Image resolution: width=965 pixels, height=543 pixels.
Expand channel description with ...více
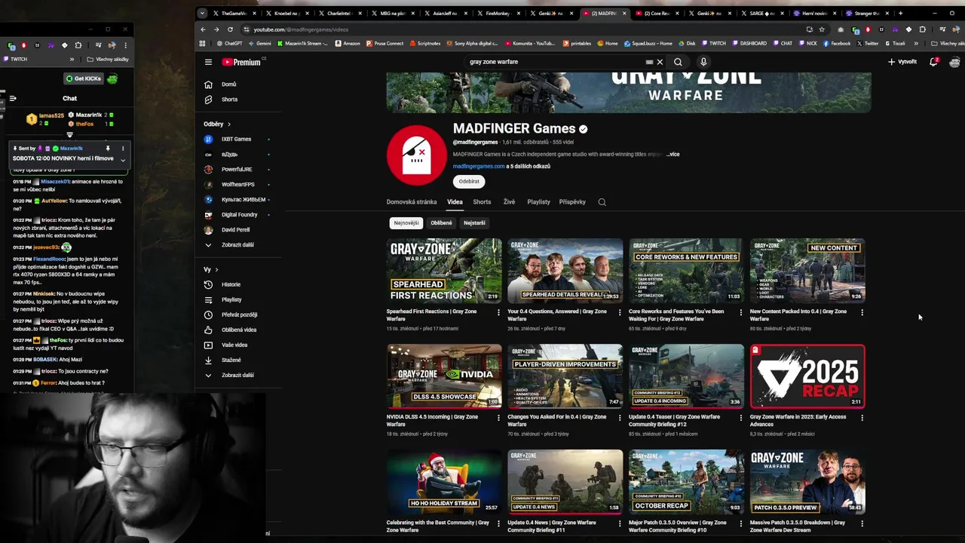tap(673, 154)
